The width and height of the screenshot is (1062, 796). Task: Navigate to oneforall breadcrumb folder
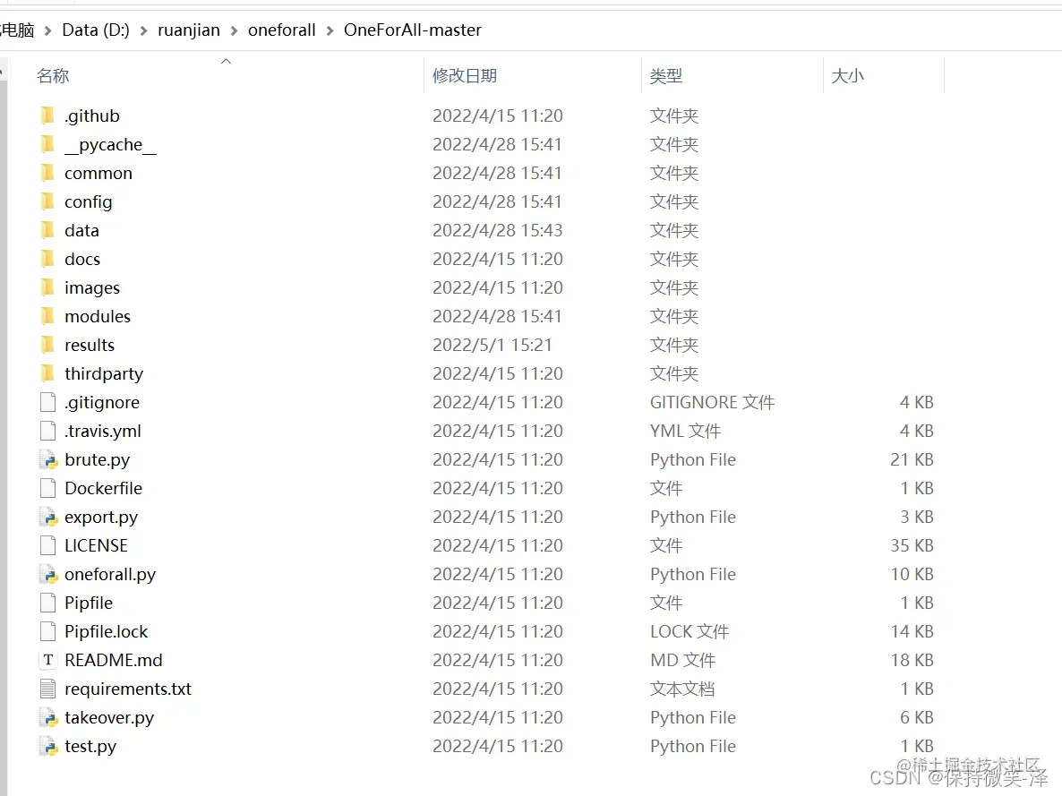(282, 30)
